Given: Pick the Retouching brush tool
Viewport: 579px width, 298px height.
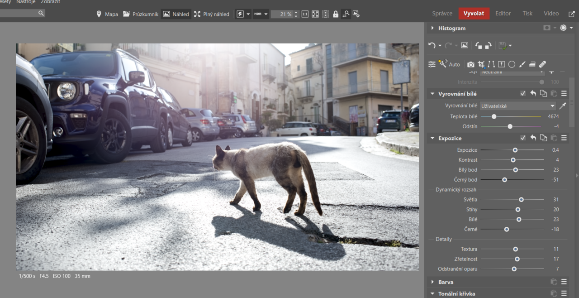Looking at the screenshot, I should tap(522, 64).
